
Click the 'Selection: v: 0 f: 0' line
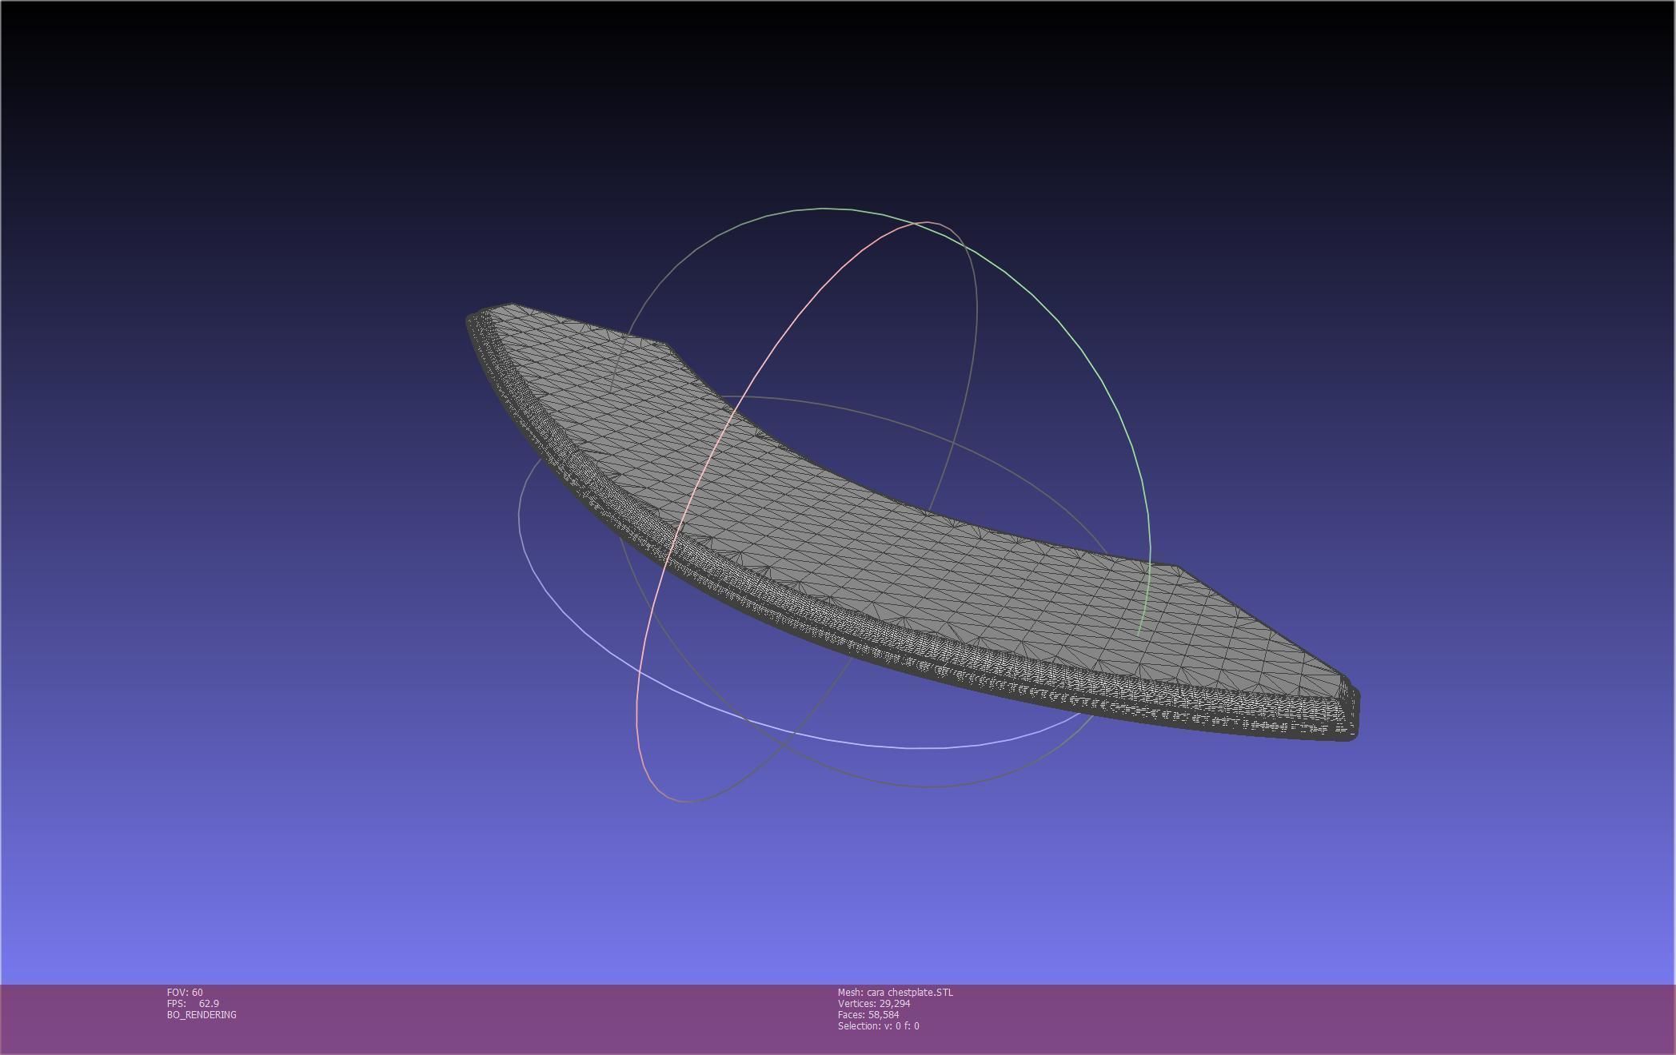878,1025
